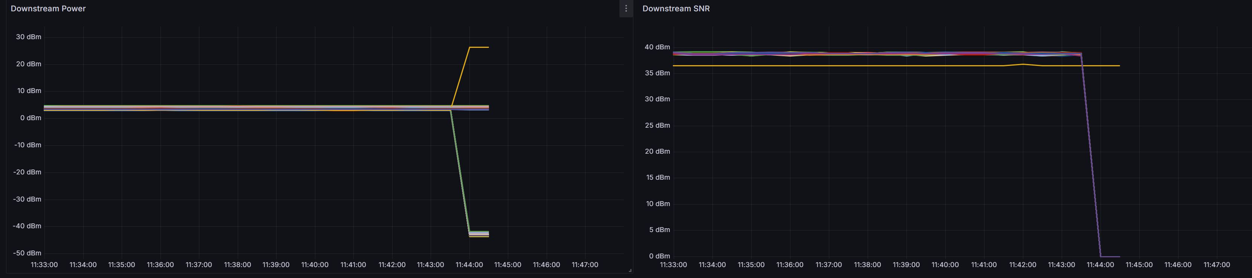Image resolution: width=1252 pixels, height=278 pixels.
Task: Click the -40 dBm label in Downstream Power
Action: click(27, 226)
